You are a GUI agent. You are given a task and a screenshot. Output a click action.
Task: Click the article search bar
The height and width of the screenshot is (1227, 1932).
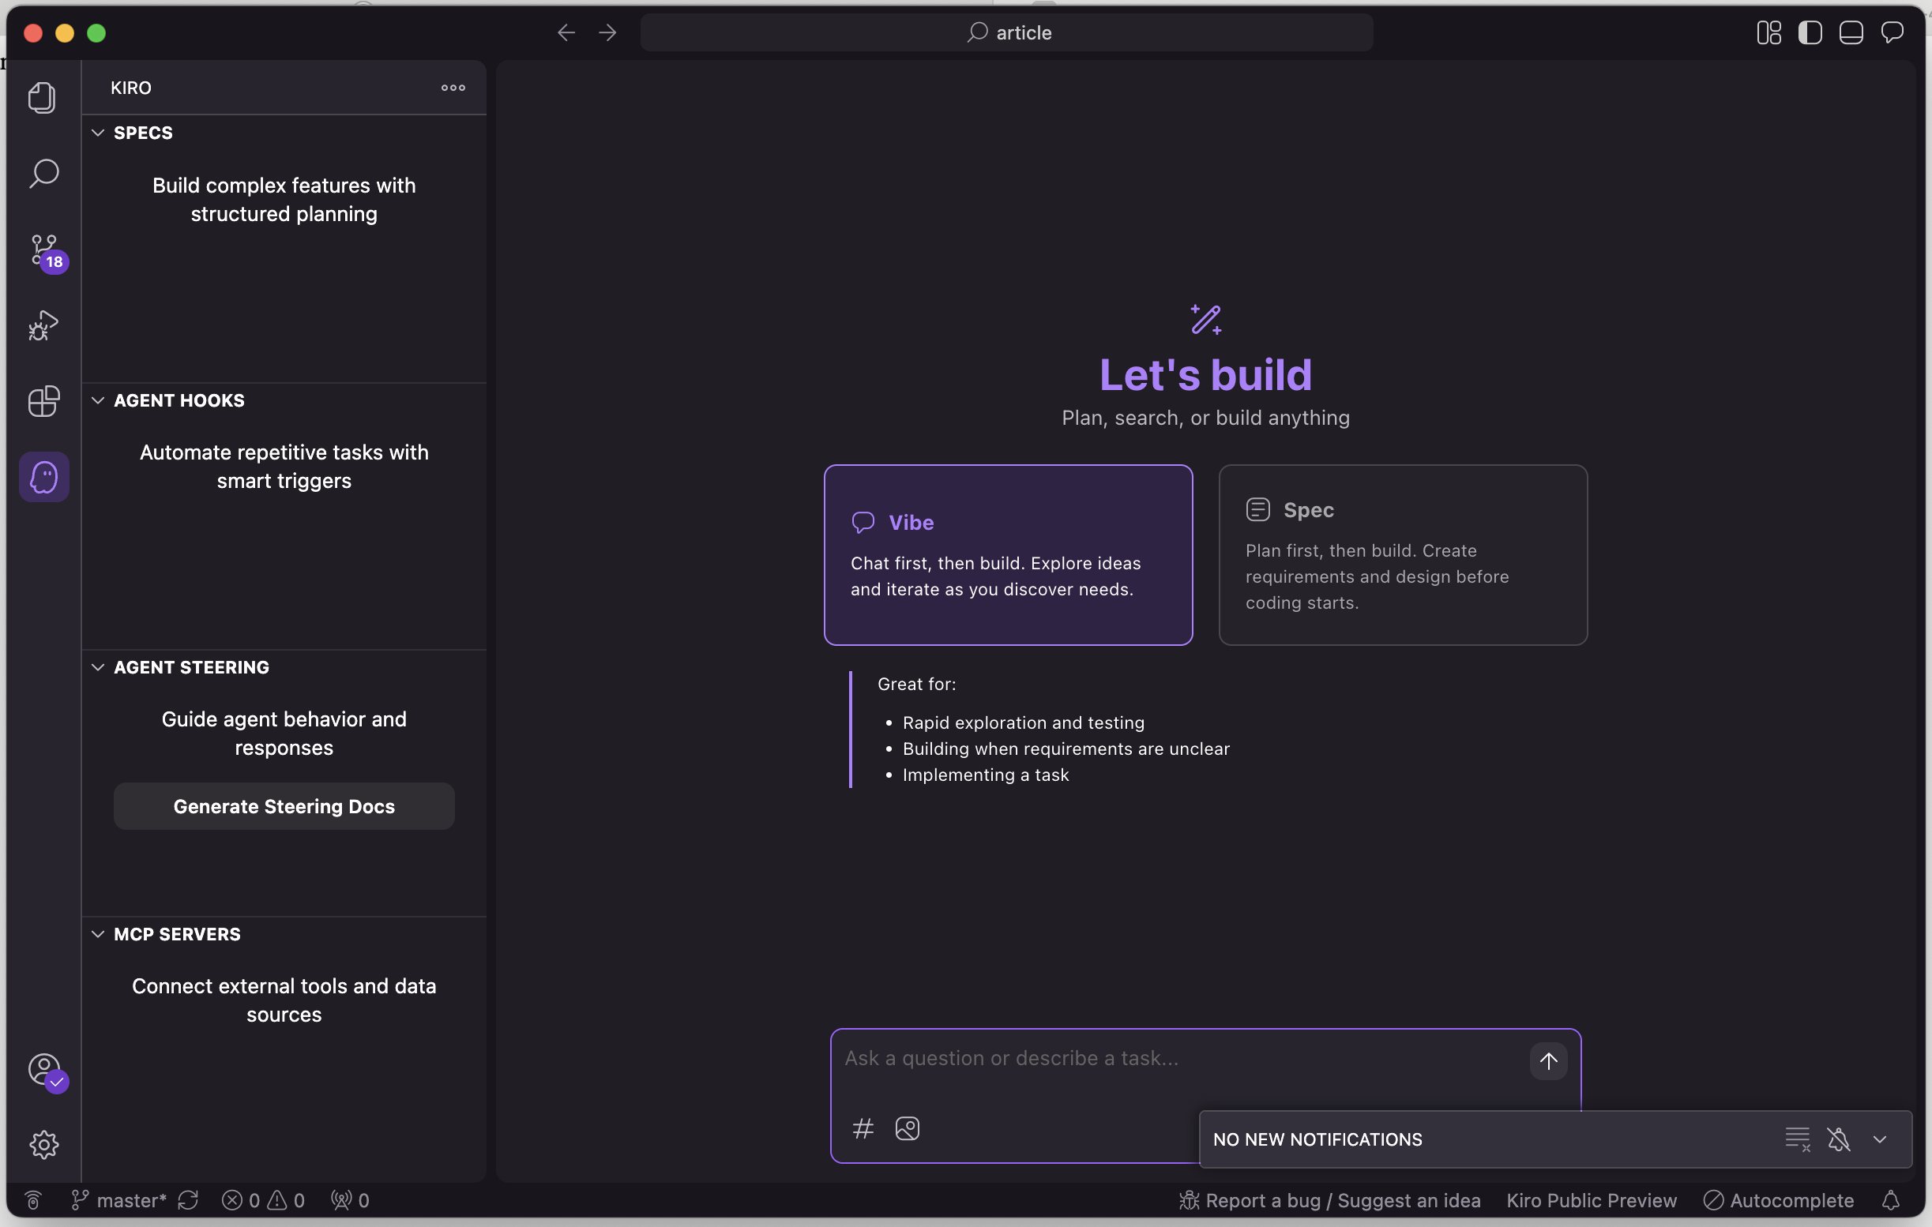tap(1006, 33)
